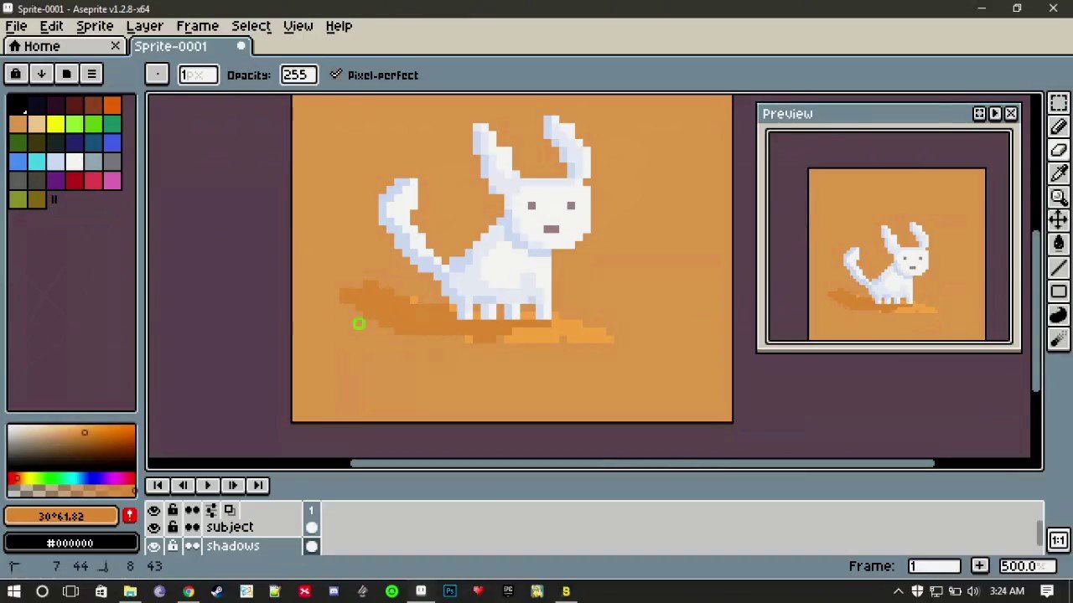Screen dimensions: 1073x603
Task: Select the Blur/Jumble tool
Action: [x=1058, y=338]
